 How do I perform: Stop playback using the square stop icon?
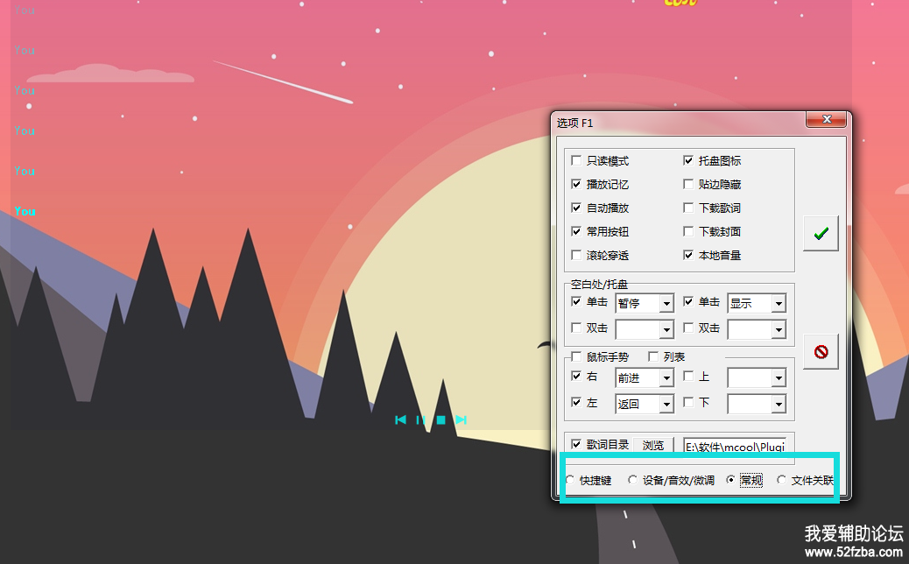tap(441, 420)
